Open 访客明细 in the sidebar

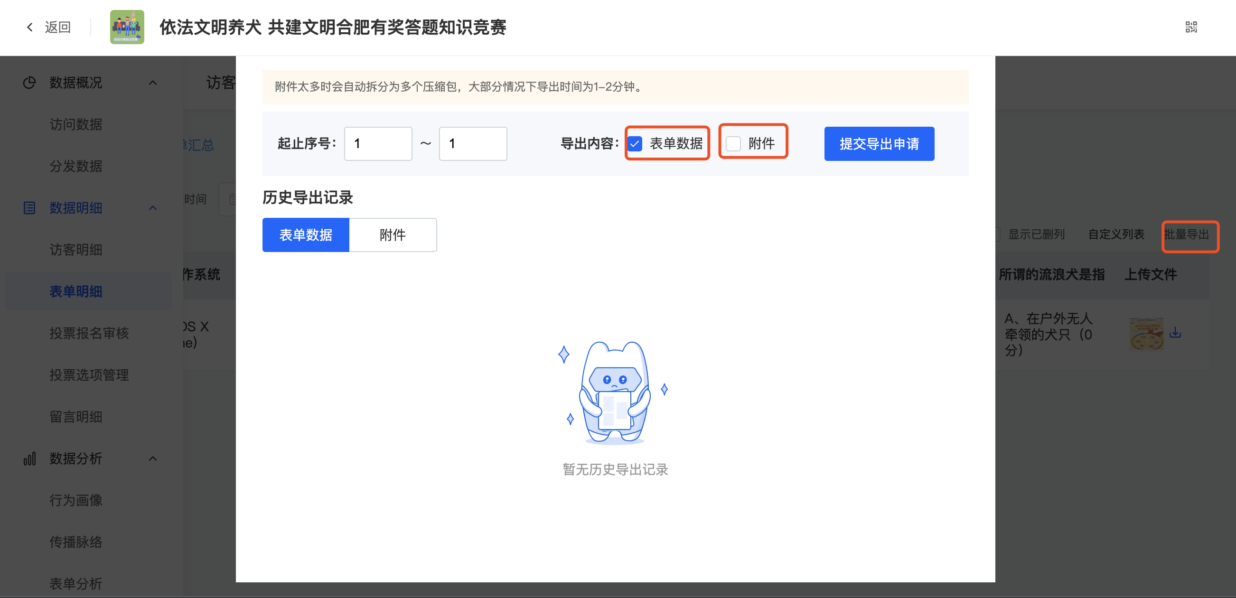(x=76, y=250)
